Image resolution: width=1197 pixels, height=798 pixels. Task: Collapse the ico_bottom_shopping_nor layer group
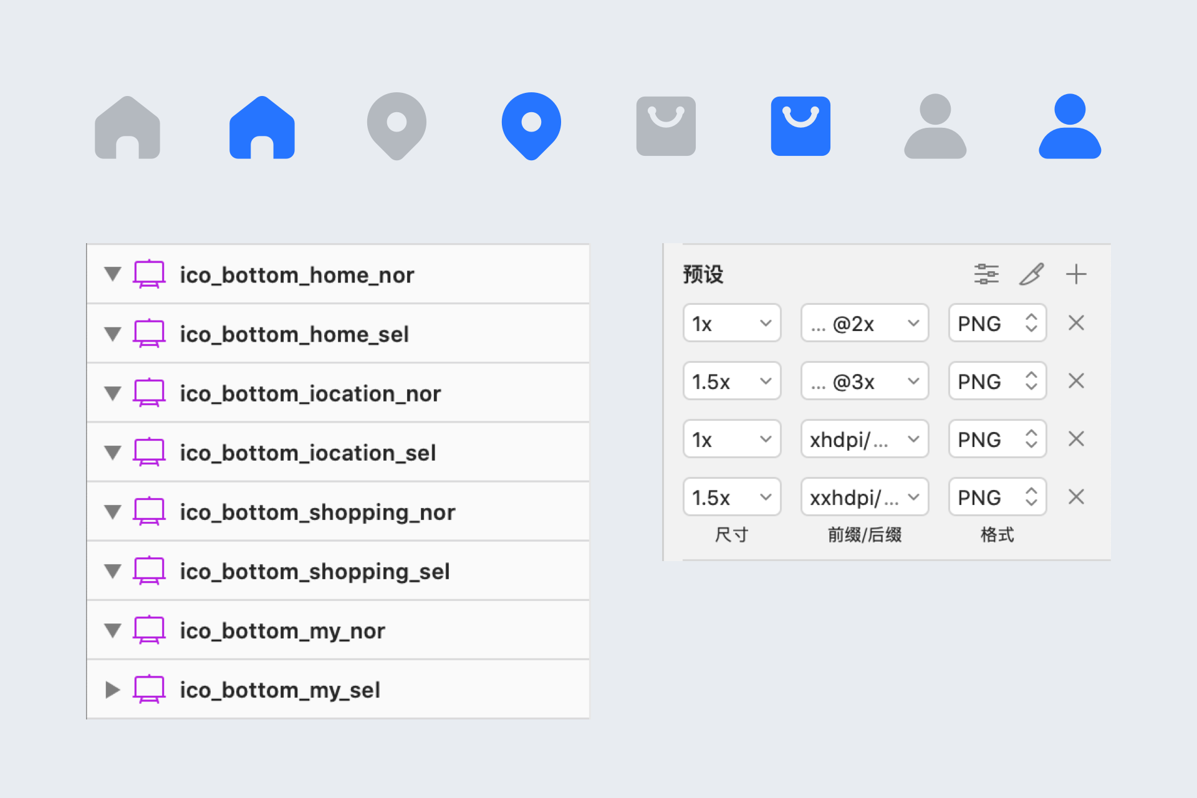(x=113, y=512)
